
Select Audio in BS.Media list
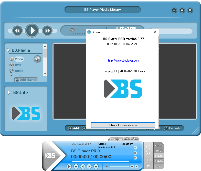click(x=19, y=71)
